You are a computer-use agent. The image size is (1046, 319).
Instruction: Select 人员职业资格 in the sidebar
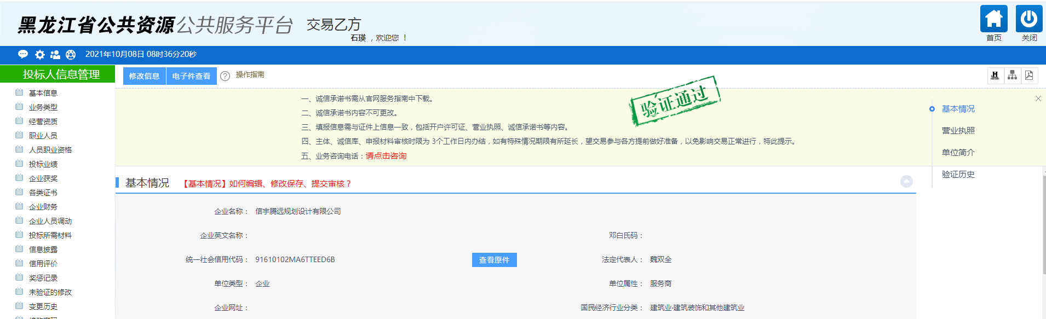pyautogui.click(x=50, y=150)
